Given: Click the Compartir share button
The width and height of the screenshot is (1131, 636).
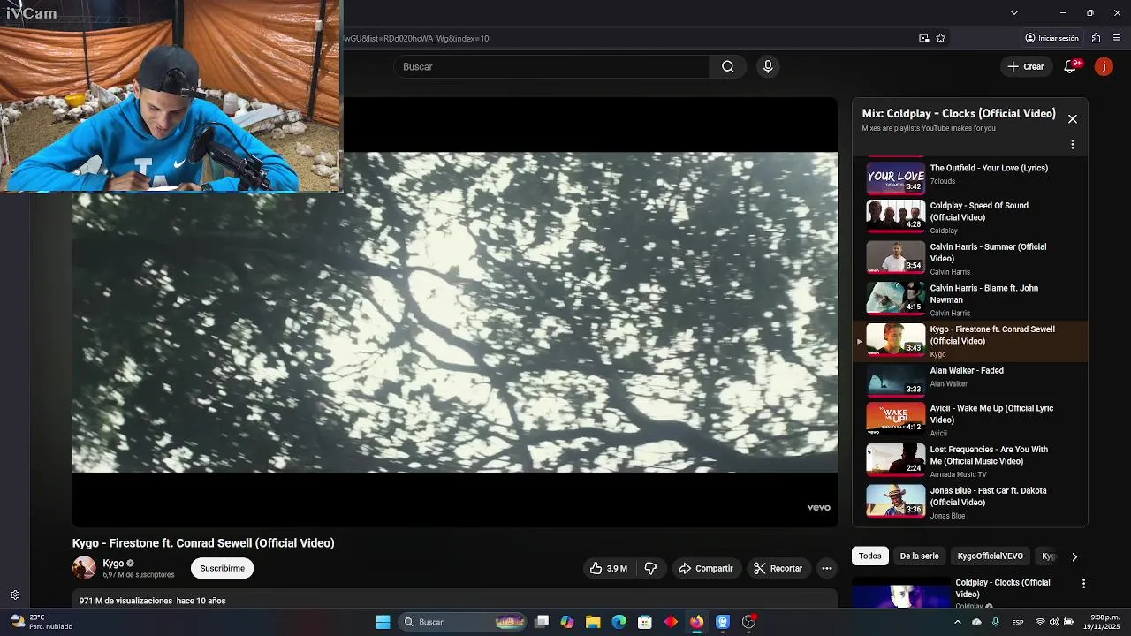Looking at the screenshot, I should pyautogui.click(x=705, y=569).
